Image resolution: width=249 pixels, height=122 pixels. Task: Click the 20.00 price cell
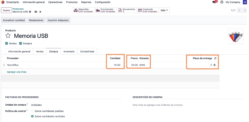[134, 65]
